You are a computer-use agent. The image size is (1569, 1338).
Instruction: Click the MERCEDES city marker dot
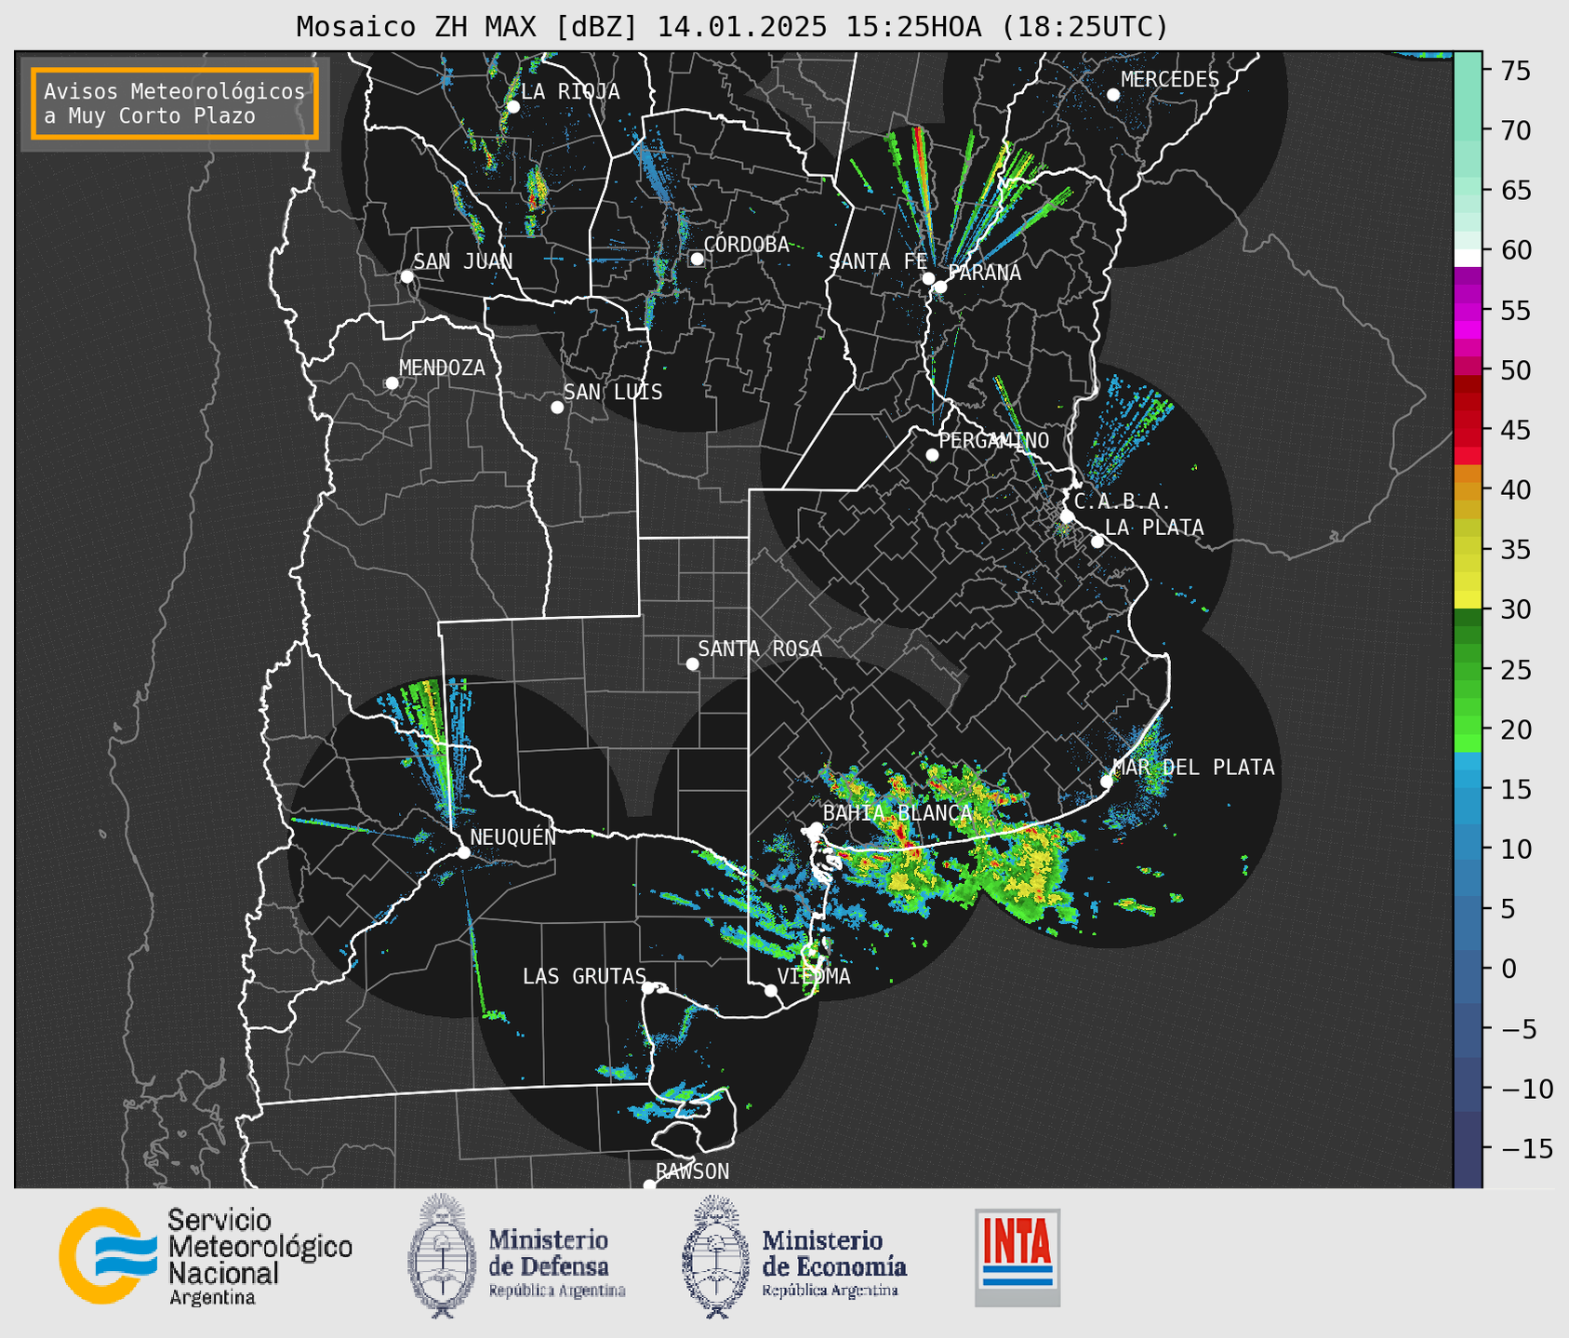coord(1113,95)
